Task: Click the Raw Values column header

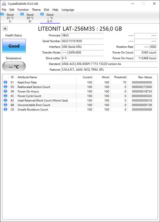Action: (x=140, y=77)
